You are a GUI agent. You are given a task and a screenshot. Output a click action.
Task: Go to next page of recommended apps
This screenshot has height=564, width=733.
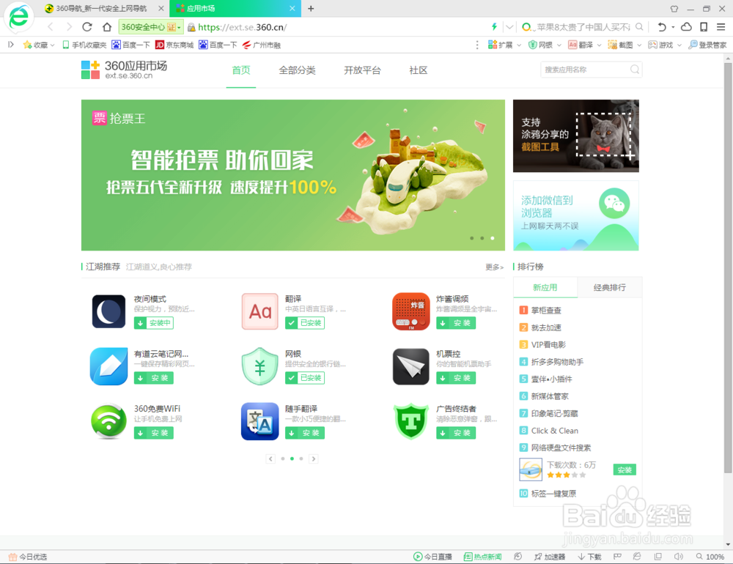pos(314,459)
